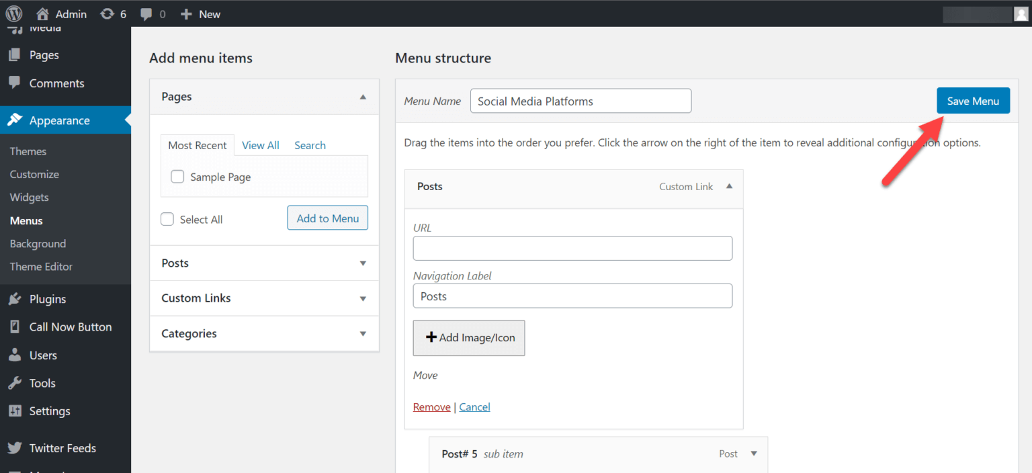
Task: Click the Tools wrench icon
Action: pyautogui.click(x=15, y=383)
